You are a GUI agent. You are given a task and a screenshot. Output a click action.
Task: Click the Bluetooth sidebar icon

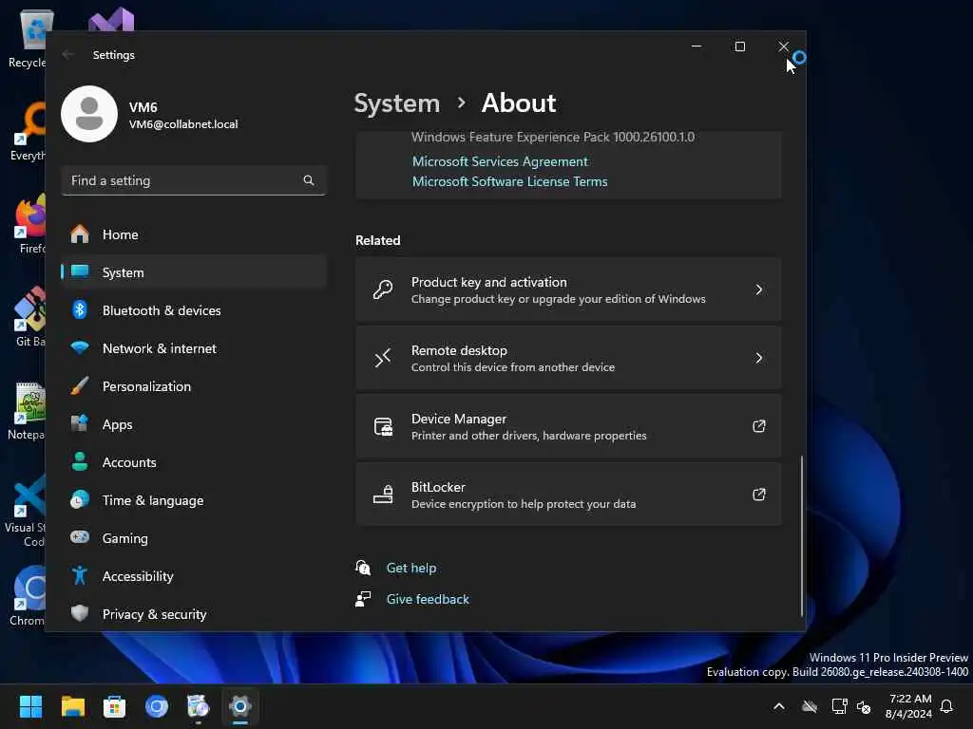tap(80, 310)
